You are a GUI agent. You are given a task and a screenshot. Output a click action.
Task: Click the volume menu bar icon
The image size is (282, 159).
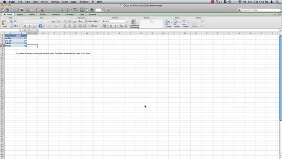[x=245, y=2]
